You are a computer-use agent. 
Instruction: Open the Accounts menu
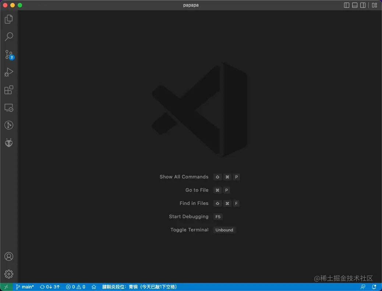[9, 256]
